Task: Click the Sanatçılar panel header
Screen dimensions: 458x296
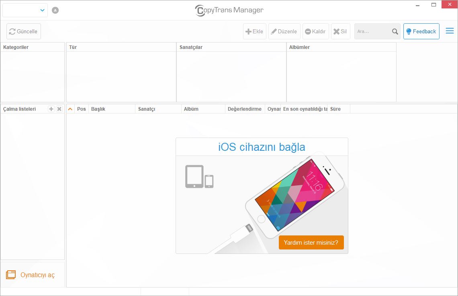Action: (231, 47)
